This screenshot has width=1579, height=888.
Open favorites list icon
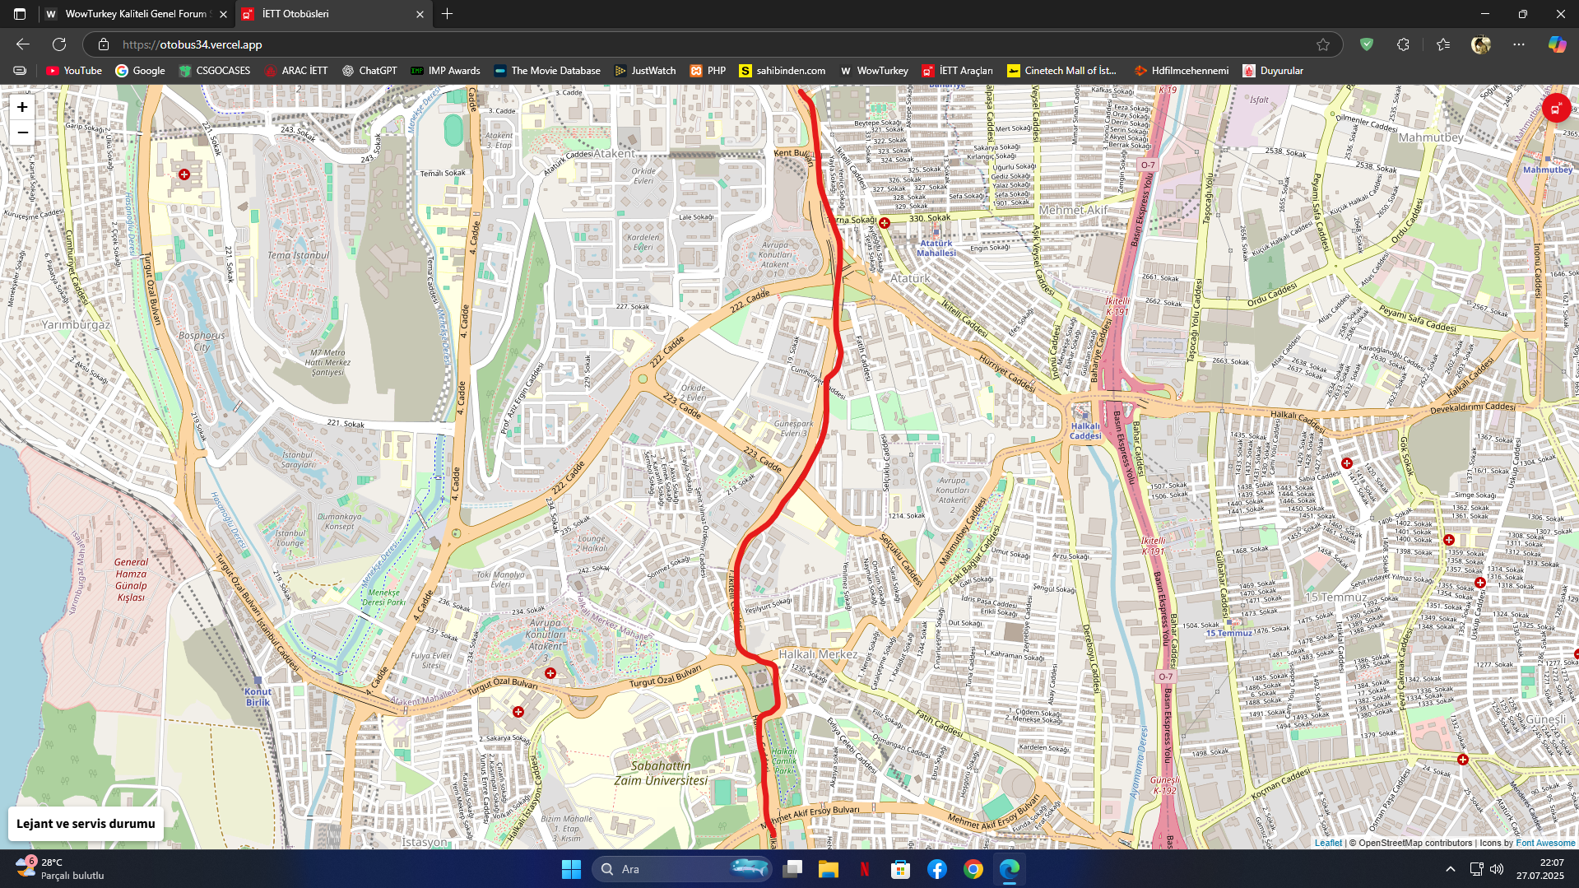pyautogui.click(x=1442, y=44)
